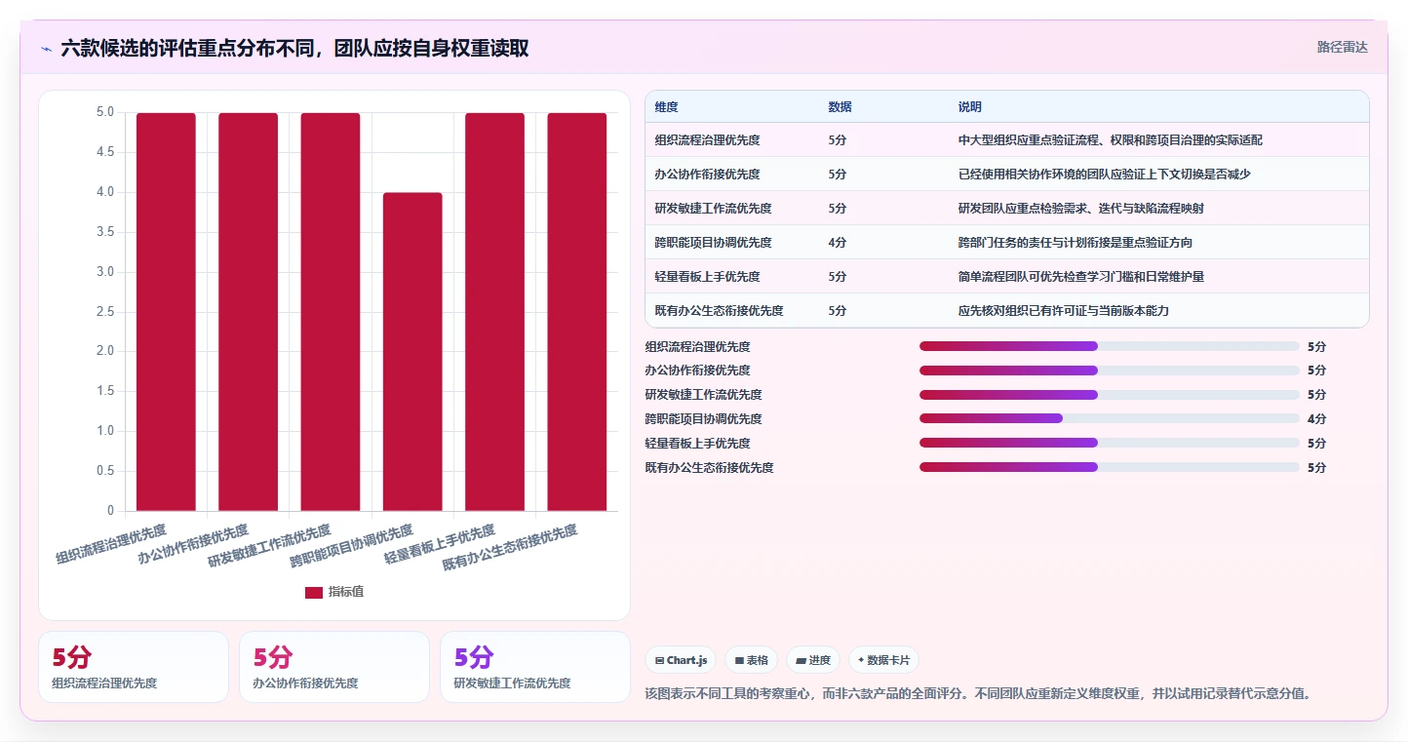The image size is (1408, 742).
Task: Click the 组织流程治理优先度 bar in chart
Action: coord(166,312)
